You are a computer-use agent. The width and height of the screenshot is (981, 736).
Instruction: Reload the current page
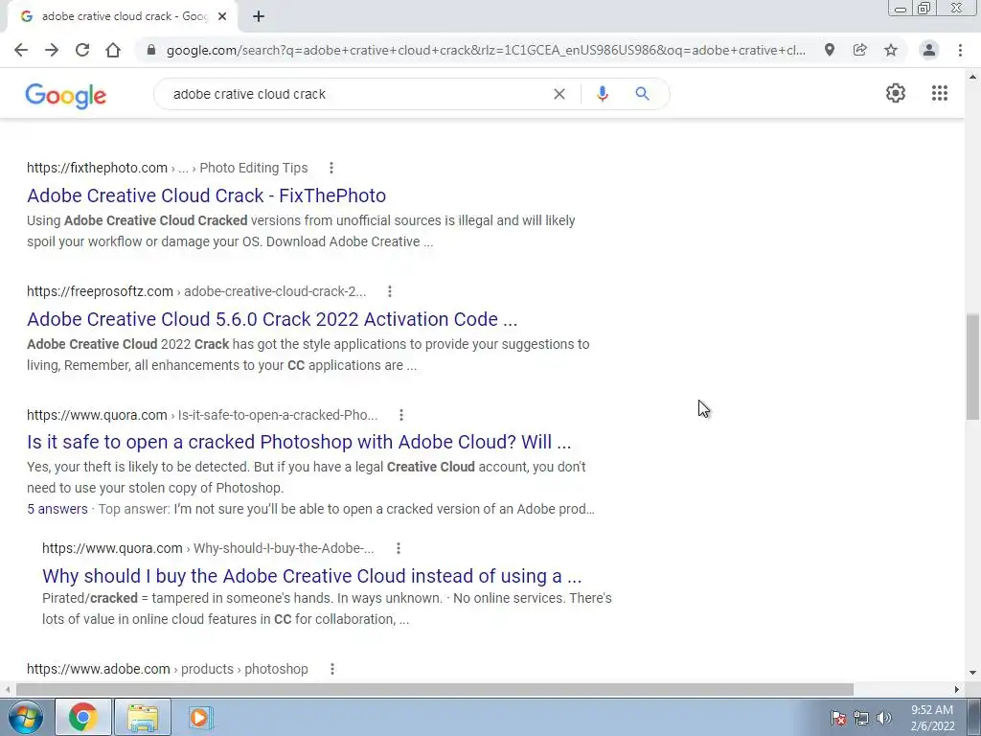(82, 50)
